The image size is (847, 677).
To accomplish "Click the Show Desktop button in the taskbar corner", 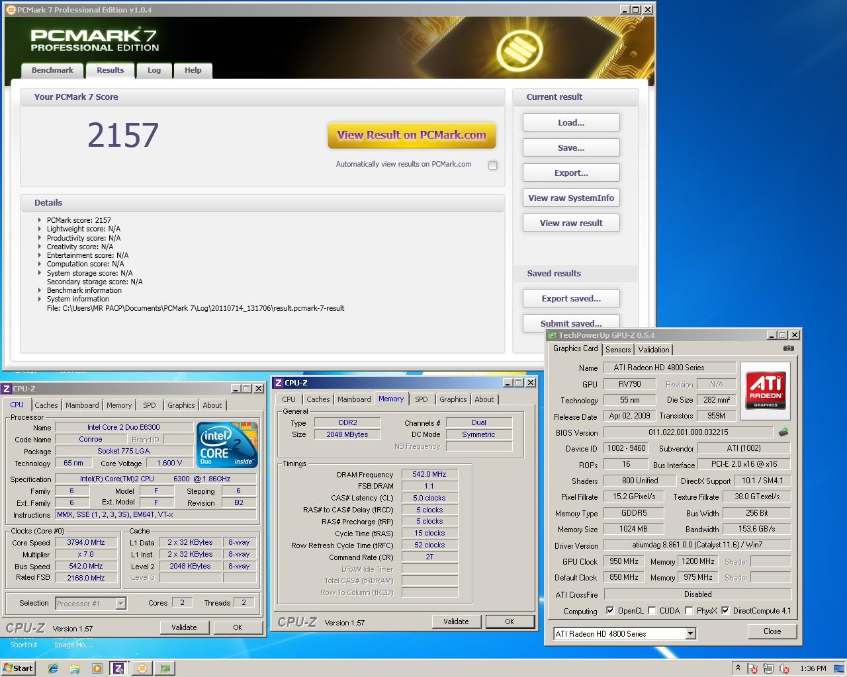I will [x=839, y=668].
